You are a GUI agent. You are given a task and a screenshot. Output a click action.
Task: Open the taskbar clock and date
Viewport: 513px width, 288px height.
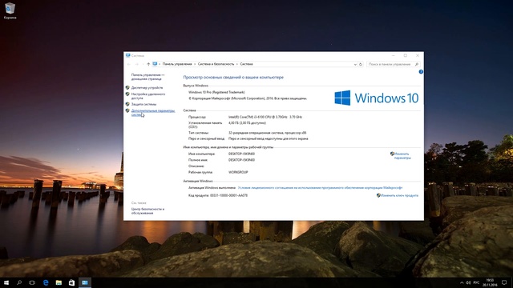click(490, 282)
